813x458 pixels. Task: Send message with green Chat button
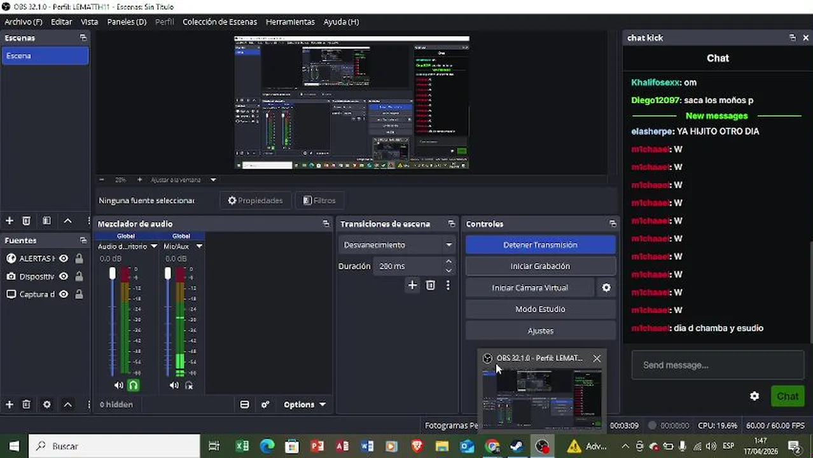click(x=787, y=396)
